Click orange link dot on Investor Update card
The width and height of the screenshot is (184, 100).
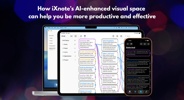point(95,53)
